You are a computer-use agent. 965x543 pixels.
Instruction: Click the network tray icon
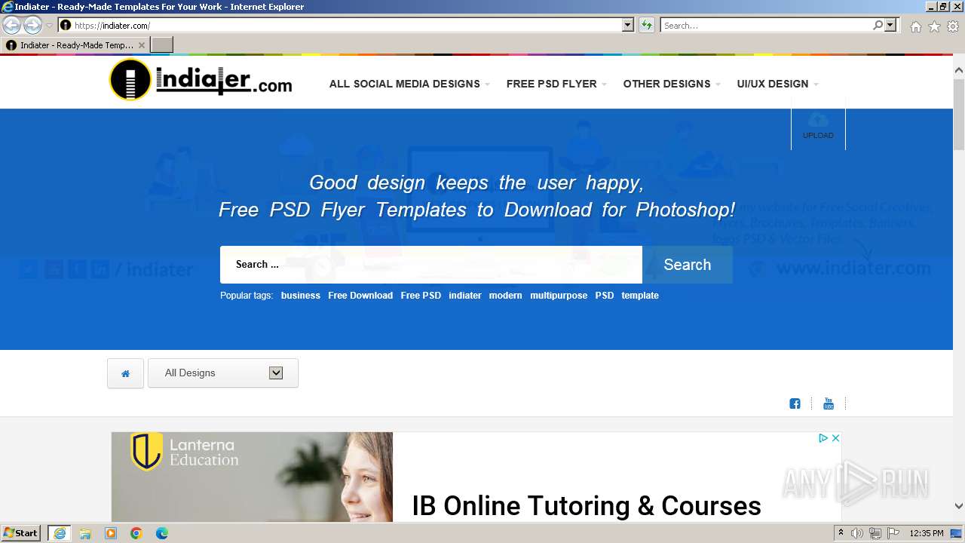pos(875,533)
